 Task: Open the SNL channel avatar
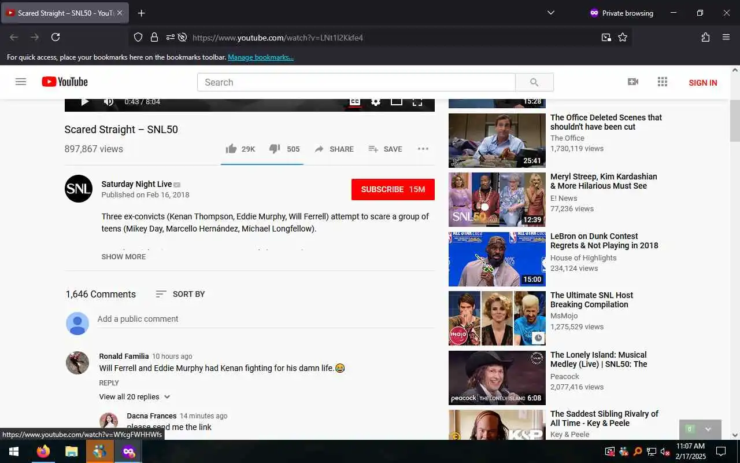[79, 189]
